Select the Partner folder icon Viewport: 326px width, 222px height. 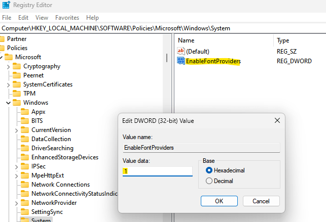[2, 39]
